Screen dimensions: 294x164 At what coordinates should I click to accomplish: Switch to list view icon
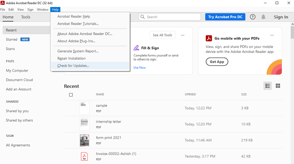(x=268, y=86)
